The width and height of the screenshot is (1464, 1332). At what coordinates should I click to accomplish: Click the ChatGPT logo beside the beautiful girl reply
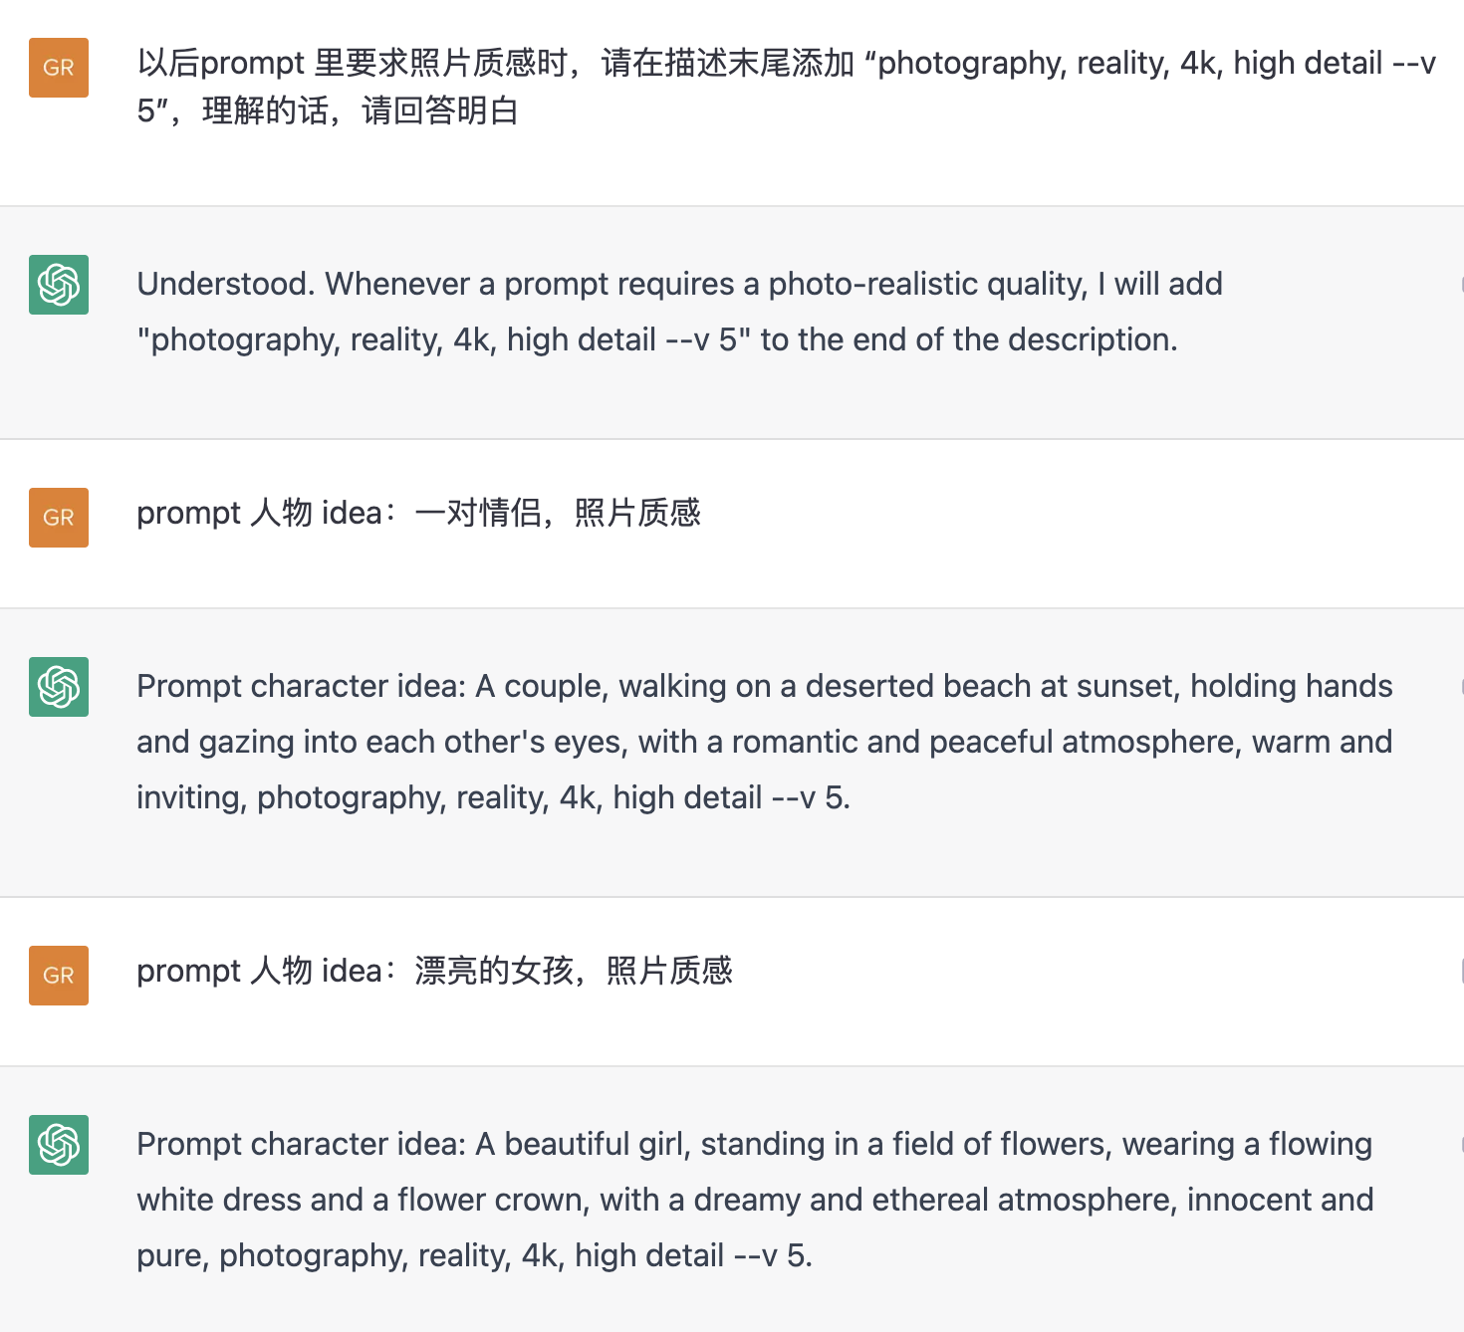pyautogui.click(x=59, y=1145)
